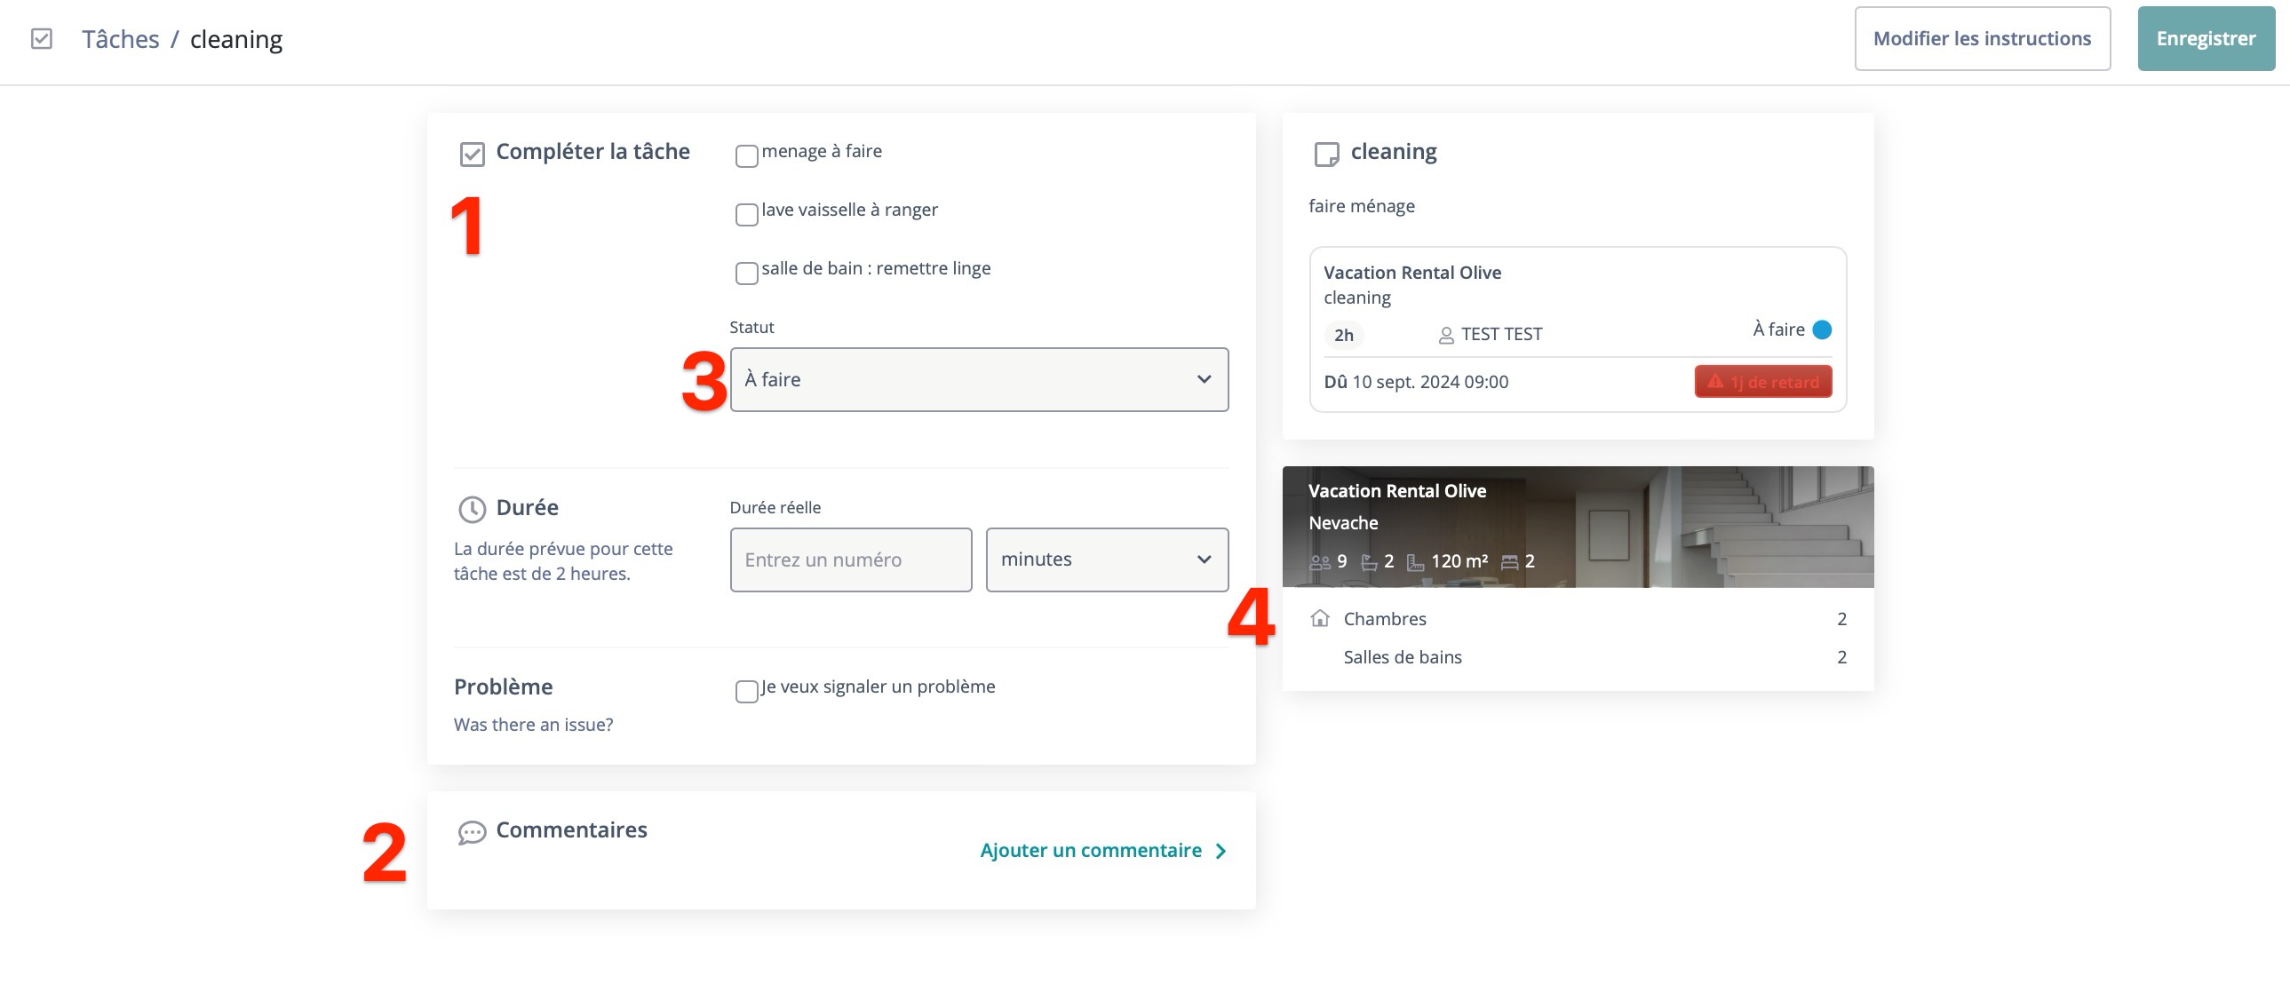2290x984 pixels.
Task: Click the 'faire ménage' description text
Action: click(x=1361, y=206)
